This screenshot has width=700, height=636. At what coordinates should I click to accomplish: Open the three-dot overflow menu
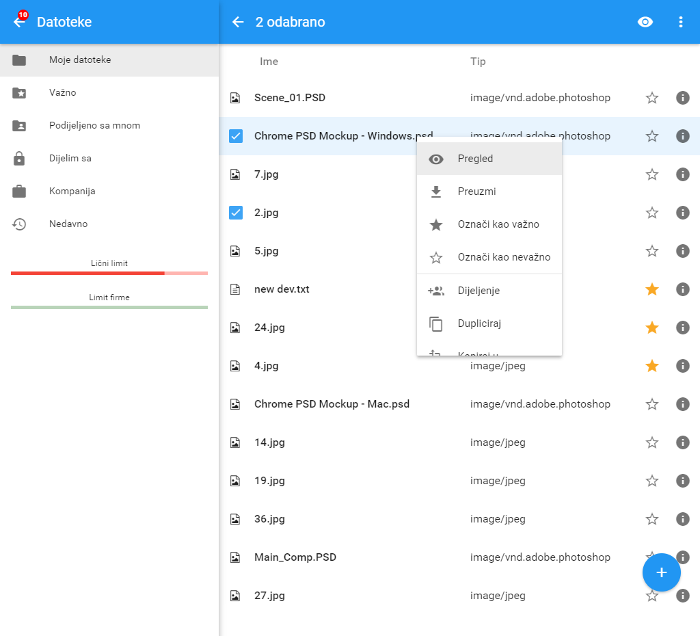coord(680,22)
